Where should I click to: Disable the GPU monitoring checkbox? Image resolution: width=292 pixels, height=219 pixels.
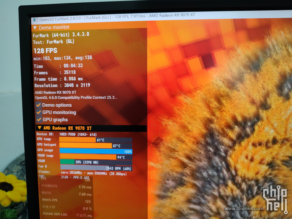tap(39, 112)
